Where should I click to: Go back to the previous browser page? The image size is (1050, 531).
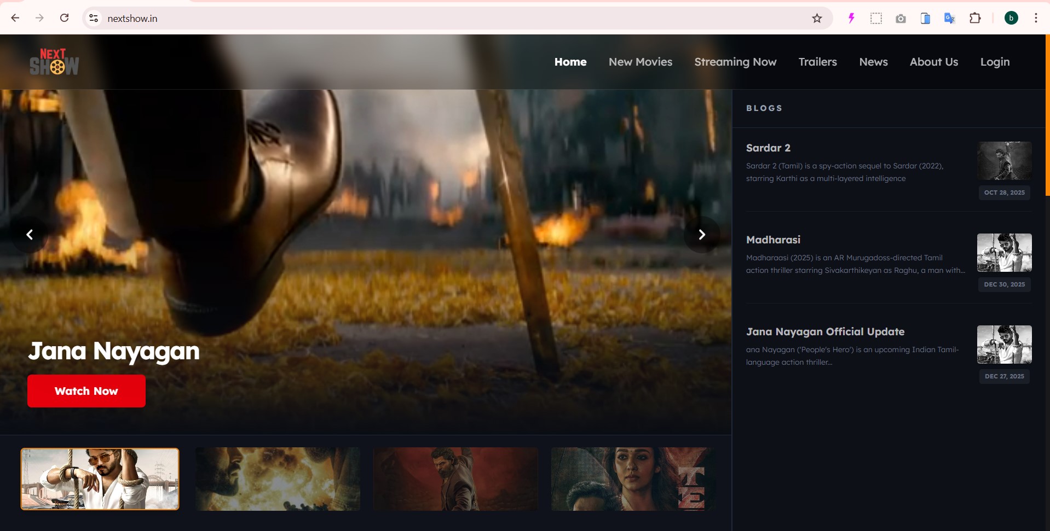(x=15, y=18)
